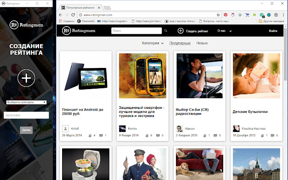Screen dimensions: 288x180
Task: Select the 'Популярные рейтинги' browser tab
Action: (80, 8)
